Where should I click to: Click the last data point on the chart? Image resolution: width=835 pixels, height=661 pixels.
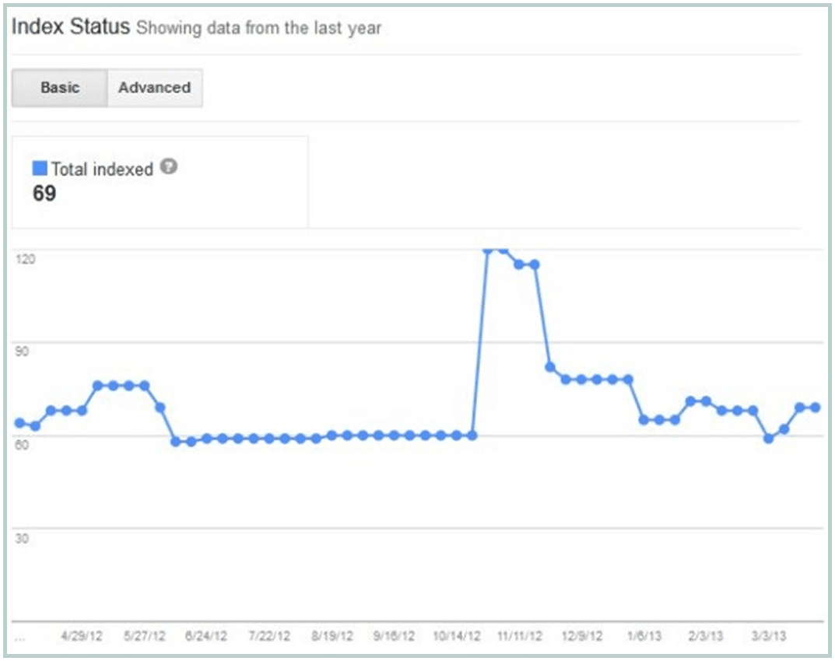[816, 407]
